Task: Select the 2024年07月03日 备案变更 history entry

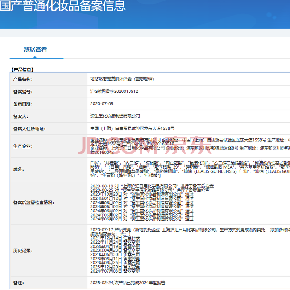Action: pos(115,271)
